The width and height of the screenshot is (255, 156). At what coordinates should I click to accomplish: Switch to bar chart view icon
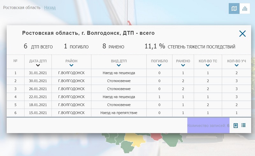[245, 9]
